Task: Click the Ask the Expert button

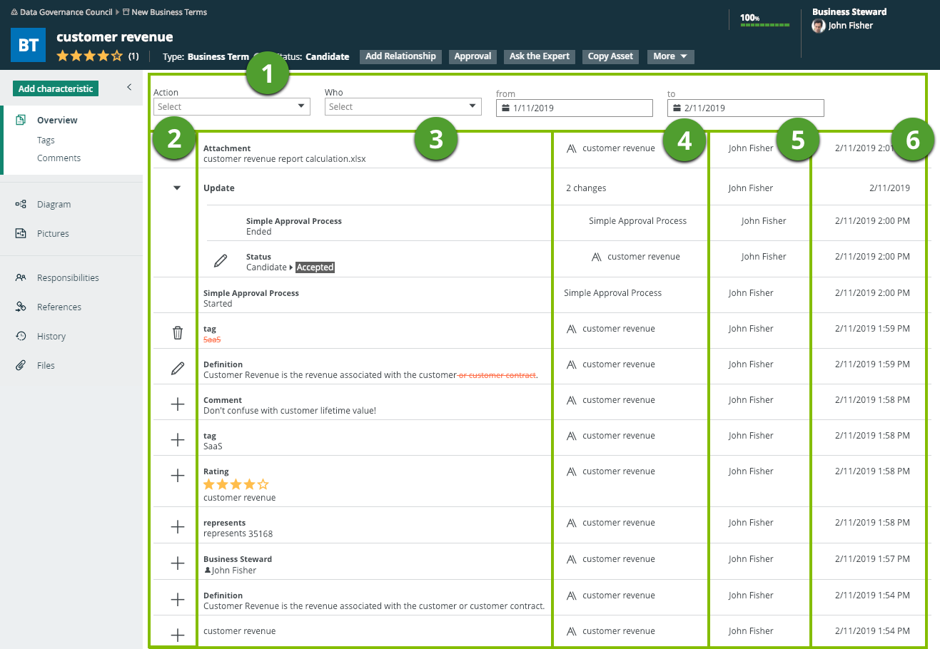Action: click(x=539, y=56)
